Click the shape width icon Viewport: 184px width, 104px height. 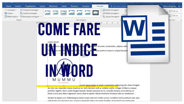click(x=170, y=16)
